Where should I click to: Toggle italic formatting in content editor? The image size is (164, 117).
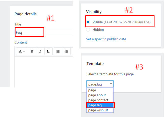click(x=40, y=51)
